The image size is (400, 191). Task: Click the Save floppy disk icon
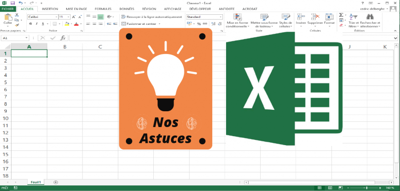12,3
